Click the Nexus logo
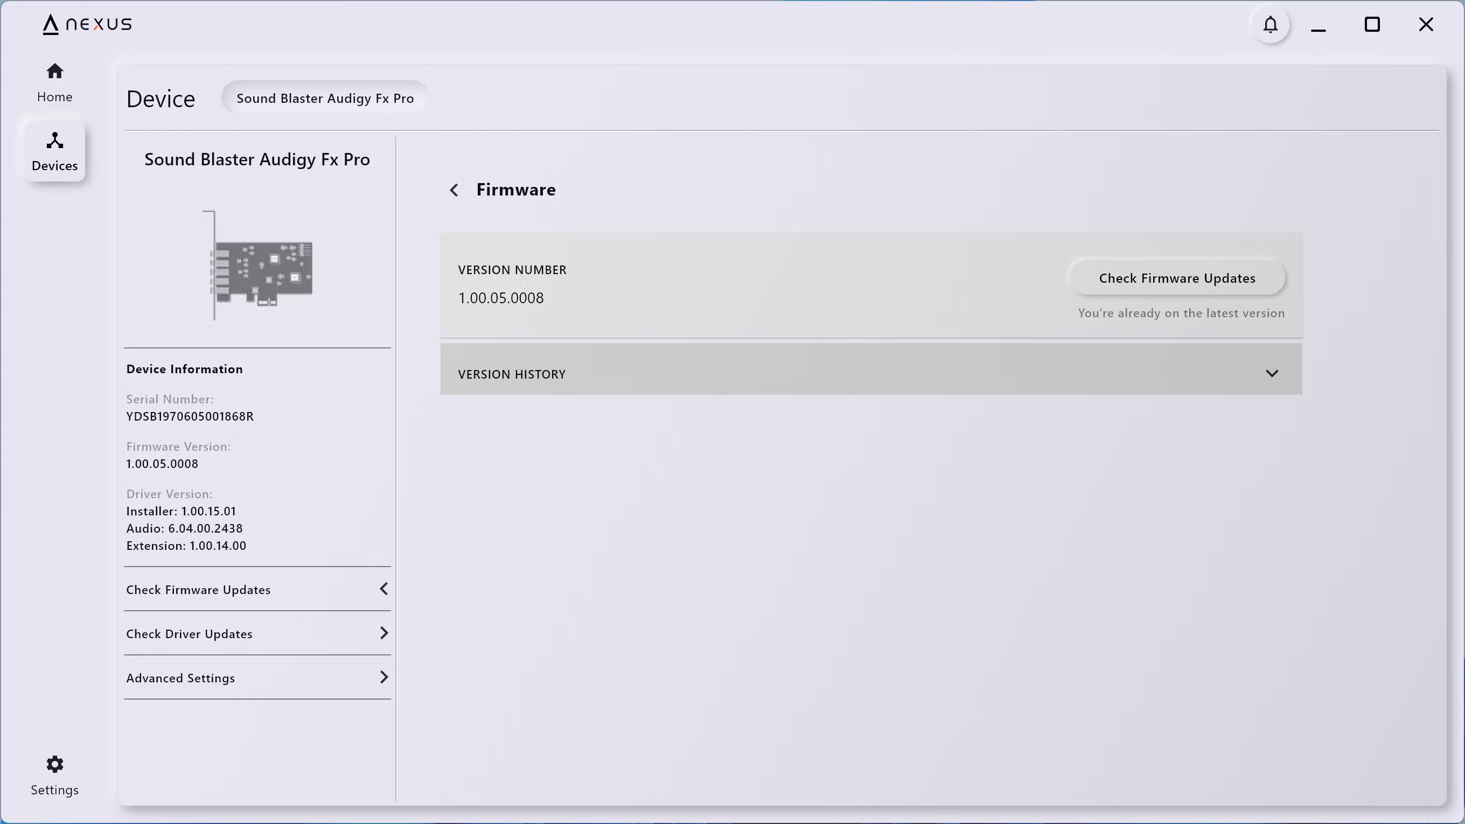 click(x=87, y=24)
